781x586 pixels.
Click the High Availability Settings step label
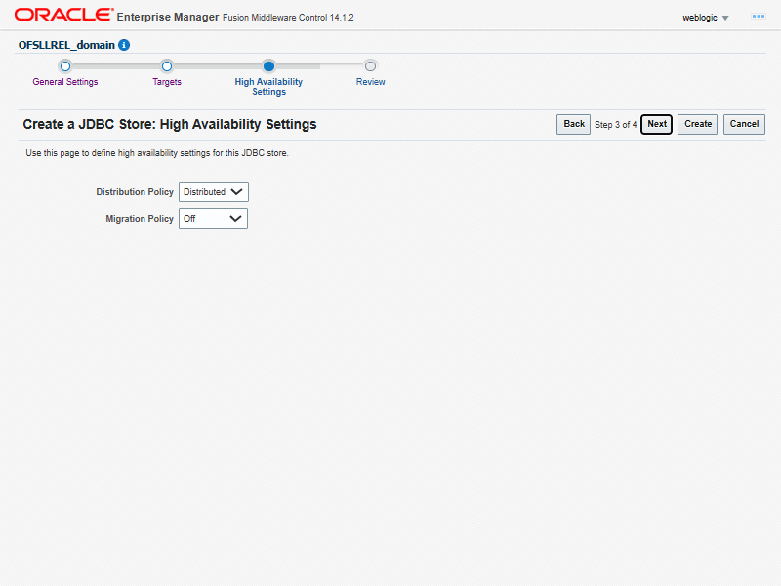tap(269, 87)
